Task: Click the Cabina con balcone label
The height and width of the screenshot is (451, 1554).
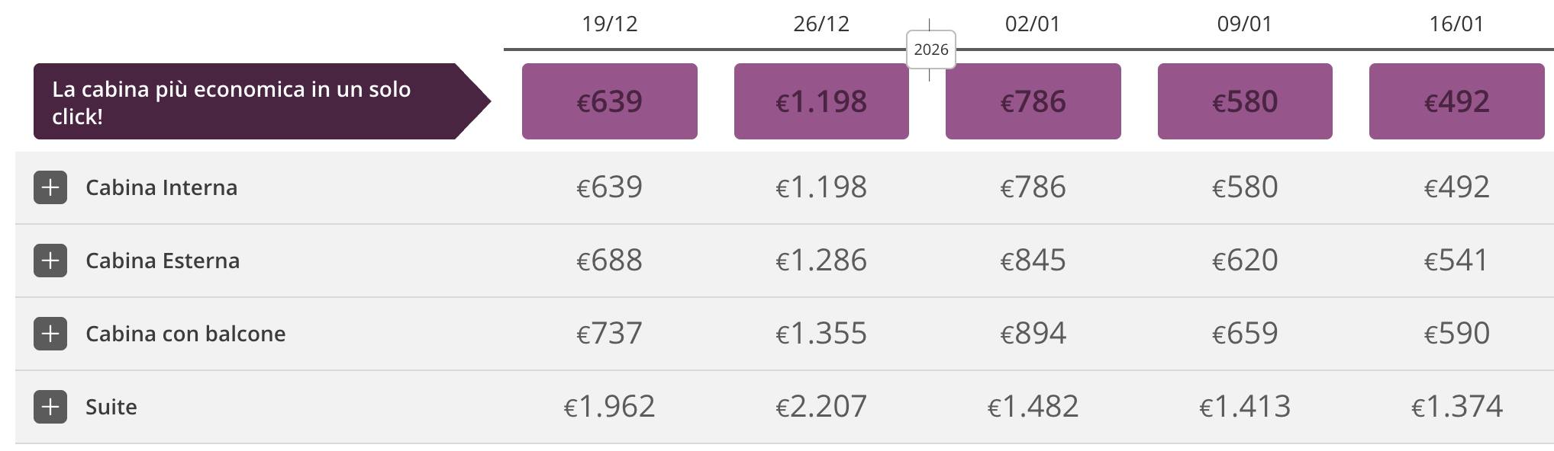Action: click(185, 334)
